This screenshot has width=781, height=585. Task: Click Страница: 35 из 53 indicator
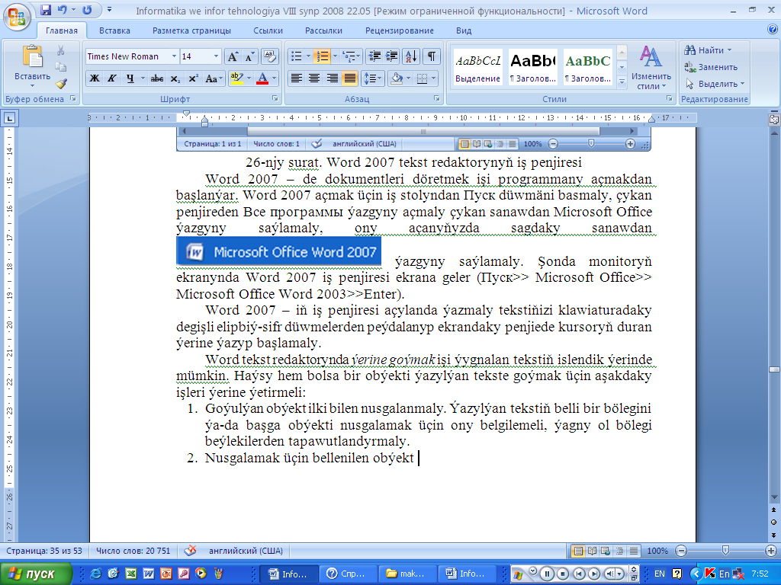pyautogui.click(x=43, y=551)
